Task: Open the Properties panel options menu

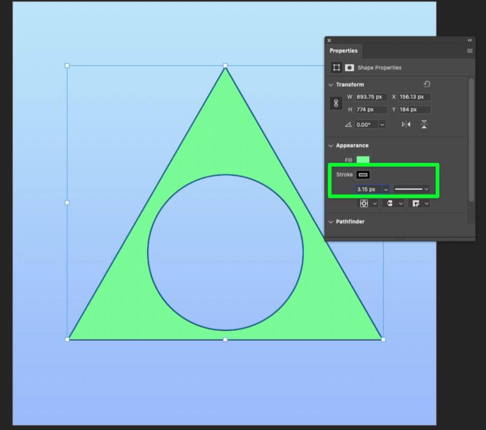Action: pos(470,51)
